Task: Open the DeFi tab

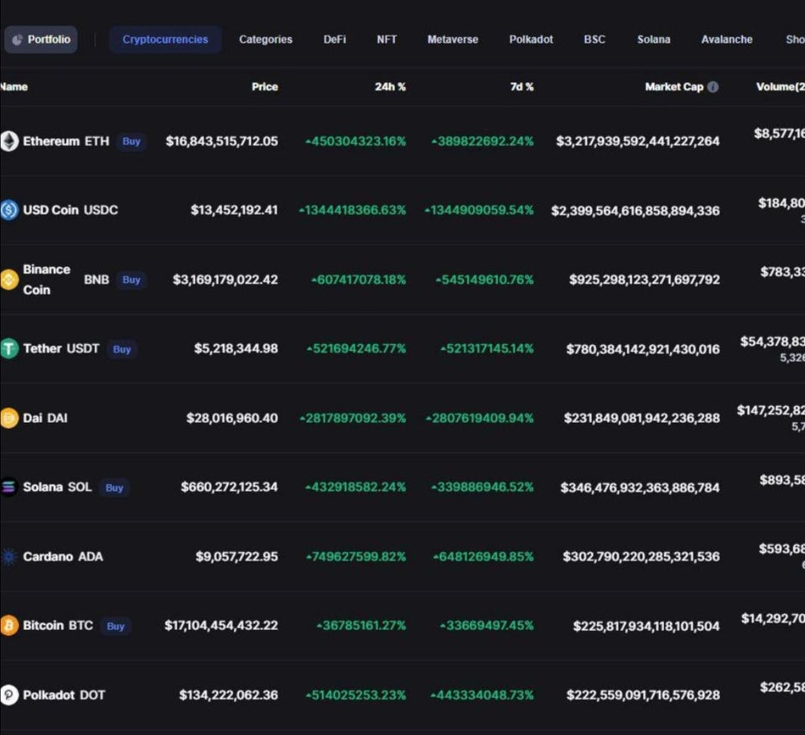Action: point(335,39)
